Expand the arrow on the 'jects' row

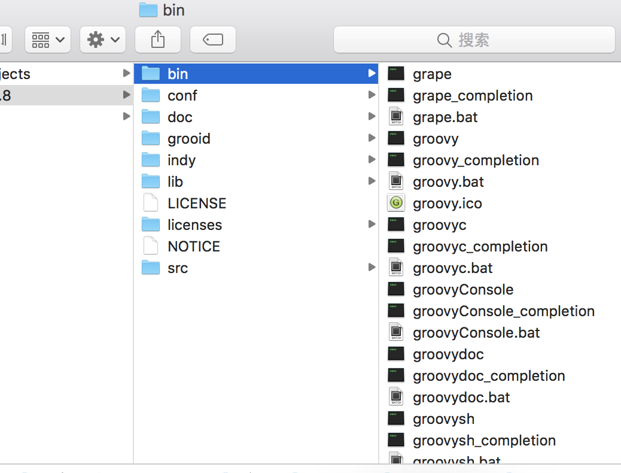pos(126,73)
